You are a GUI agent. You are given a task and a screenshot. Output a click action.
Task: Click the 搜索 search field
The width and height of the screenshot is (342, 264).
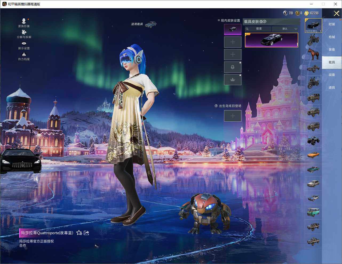click(258, 29)
